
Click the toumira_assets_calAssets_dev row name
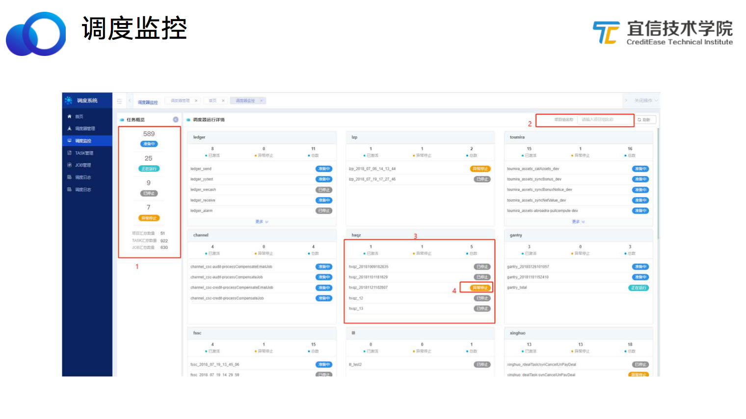pos(533,169)
